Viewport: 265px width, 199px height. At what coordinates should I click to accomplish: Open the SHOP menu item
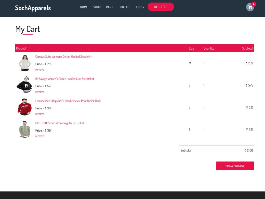[x=97, y=7]
